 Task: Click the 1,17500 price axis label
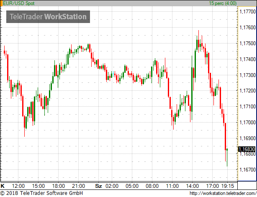(247, 43)
